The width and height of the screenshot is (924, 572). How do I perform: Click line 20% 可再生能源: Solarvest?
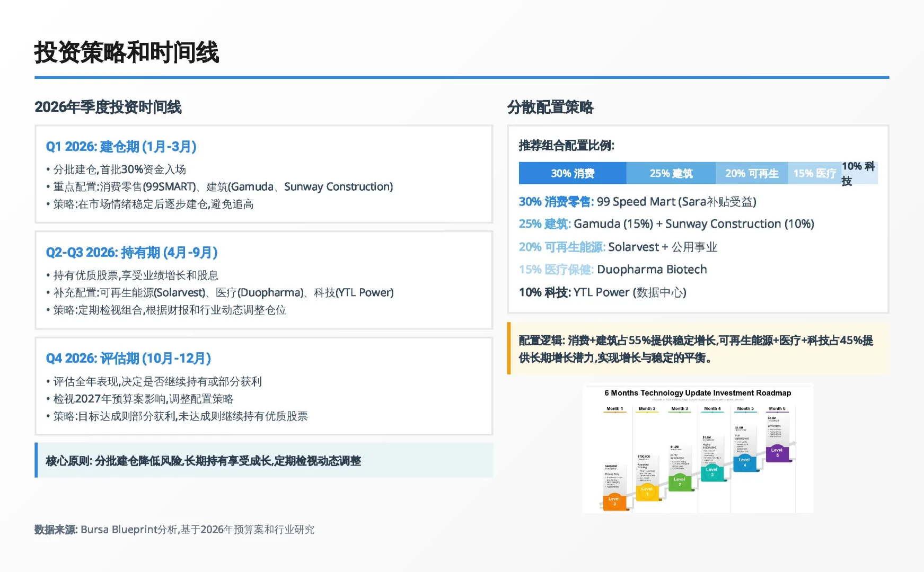pos(618,247)
